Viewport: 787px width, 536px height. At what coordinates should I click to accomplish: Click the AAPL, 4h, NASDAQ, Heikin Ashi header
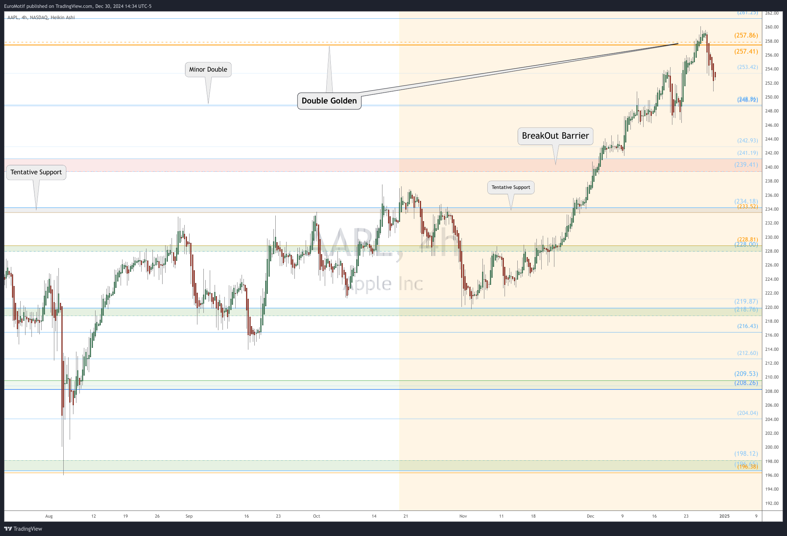(41, 18)
